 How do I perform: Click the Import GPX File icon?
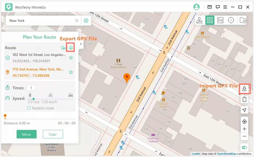tap(244, 89)
